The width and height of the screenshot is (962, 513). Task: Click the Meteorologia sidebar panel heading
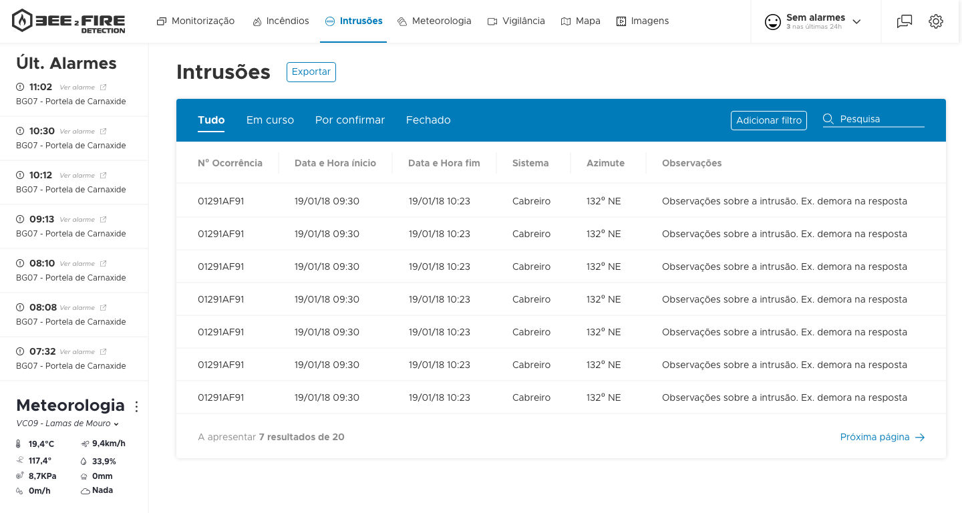pos(70,405)
